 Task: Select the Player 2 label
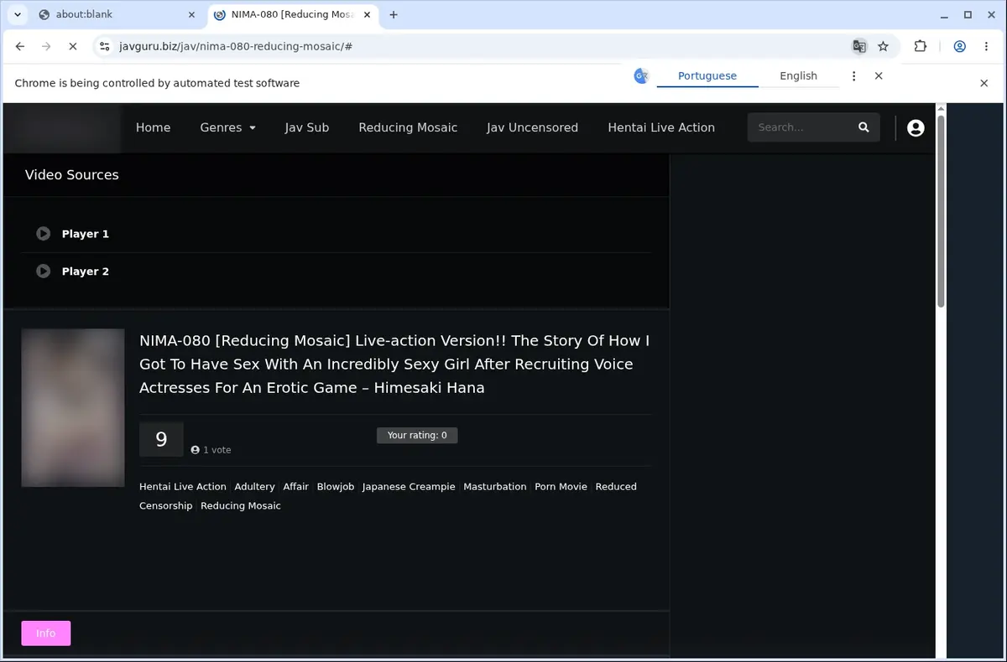[x=86, y=272]
